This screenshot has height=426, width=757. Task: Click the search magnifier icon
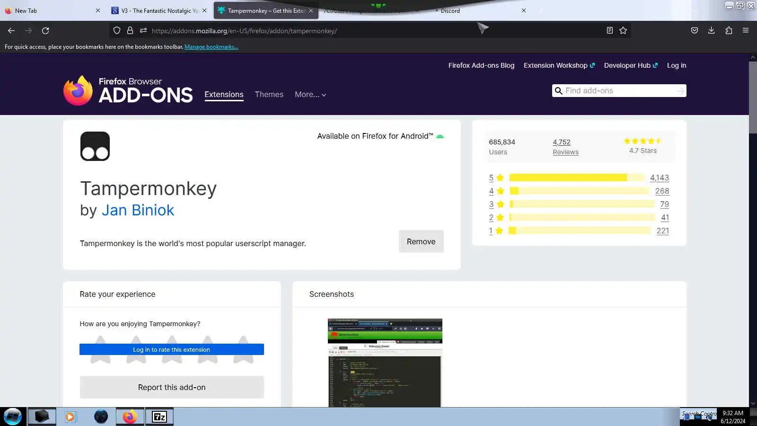tap(559, 91)
